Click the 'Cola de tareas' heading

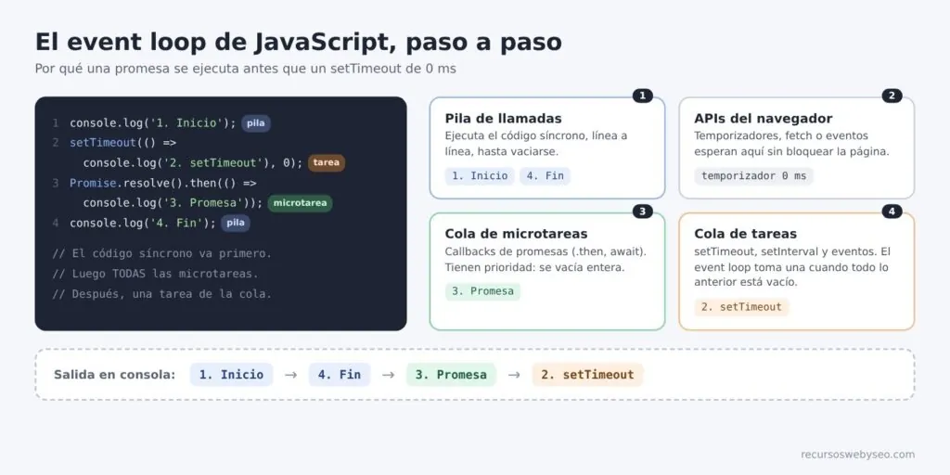point(745,234)
